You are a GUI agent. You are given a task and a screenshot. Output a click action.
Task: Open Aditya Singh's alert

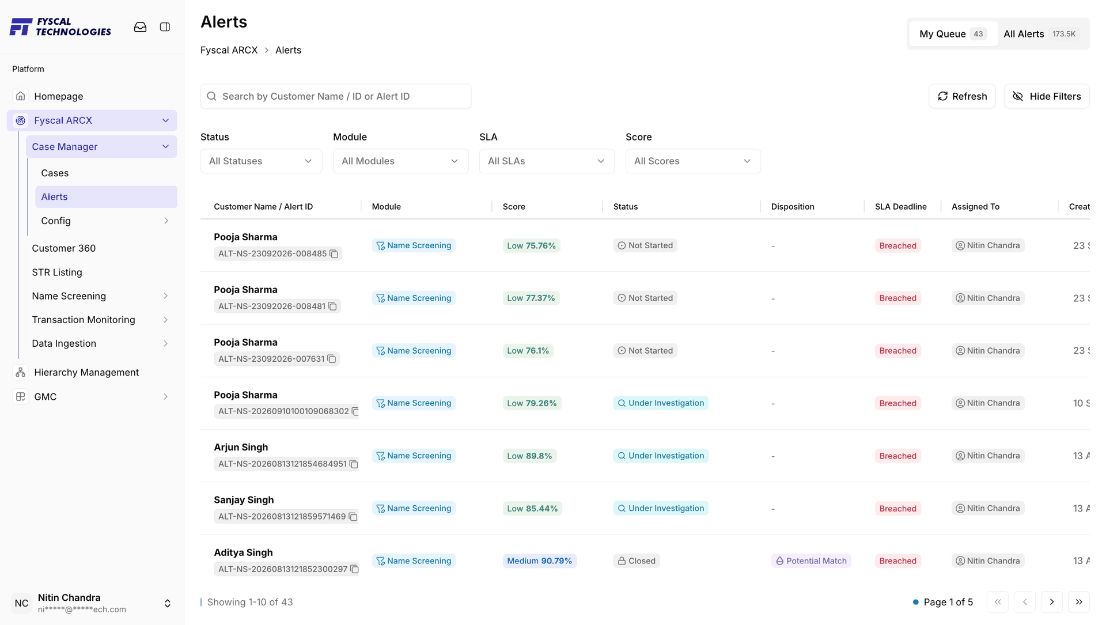pyautogui.click(x=243, y=552)
